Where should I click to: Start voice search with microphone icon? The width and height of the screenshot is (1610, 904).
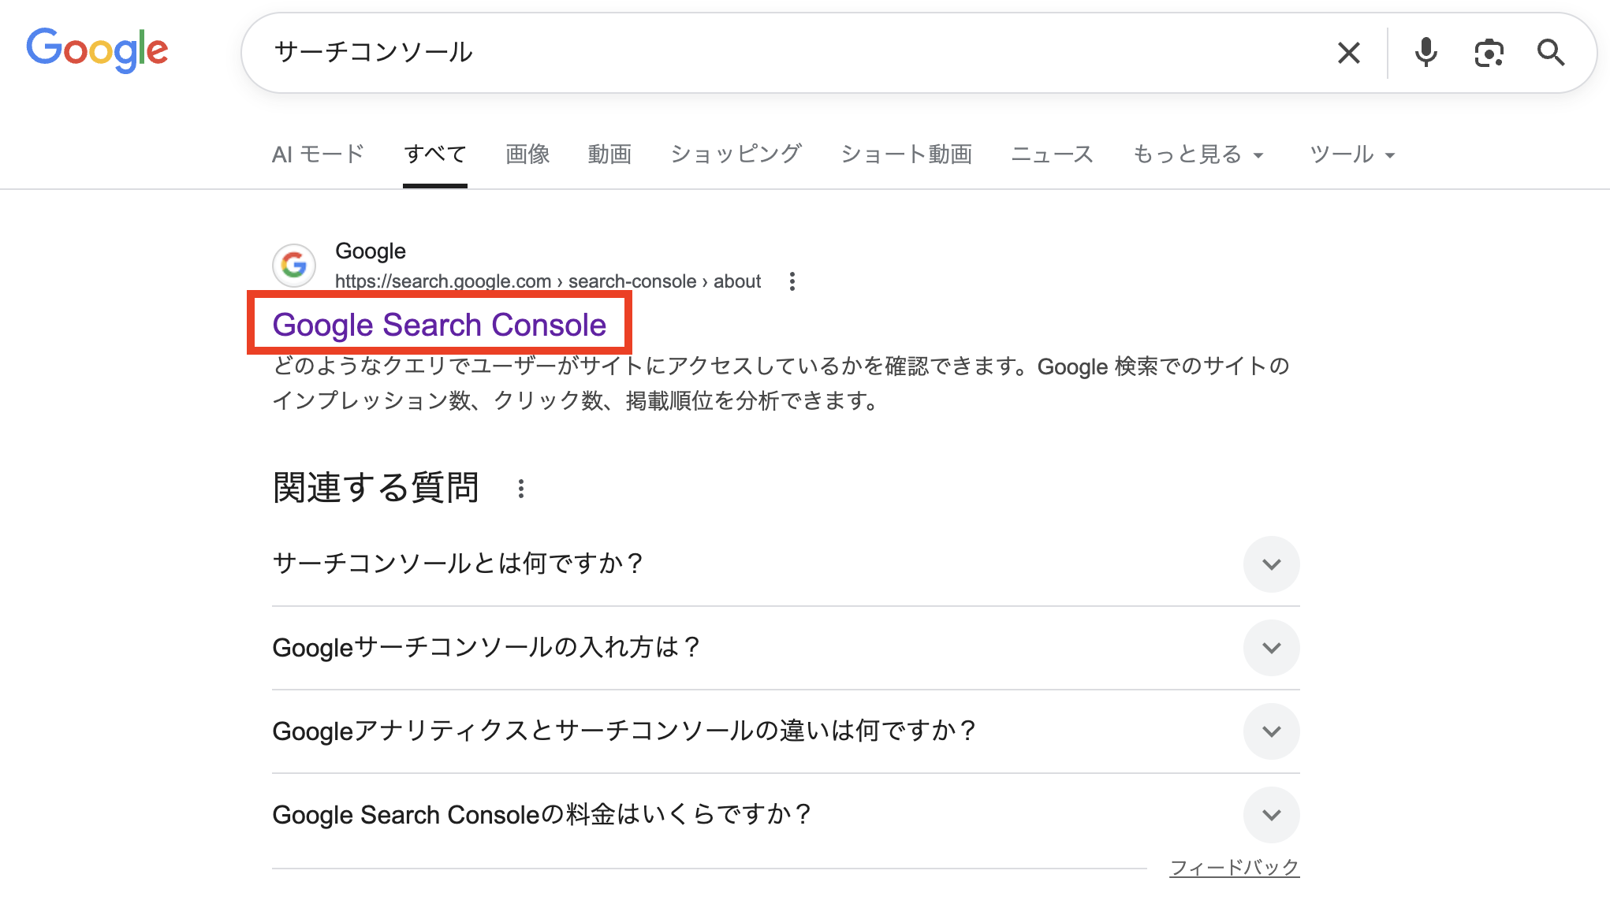pyautogui.click(x=1426, y=53)
